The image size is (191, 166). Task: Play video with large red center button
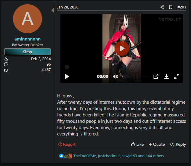122,48
